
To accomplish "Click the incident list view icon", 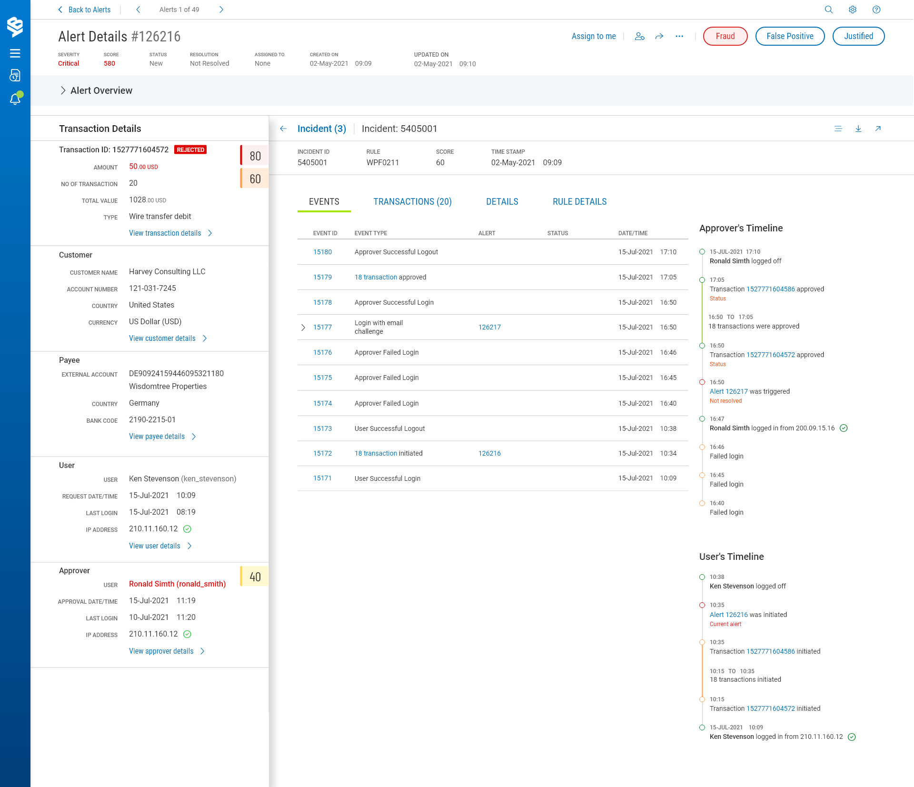I will 838,129.
